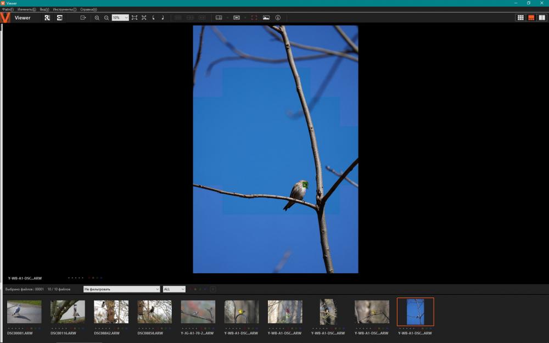The height and width of the screenshot is (343, 549).
Task: Open the Изменить menu
Action: (26, 9)
